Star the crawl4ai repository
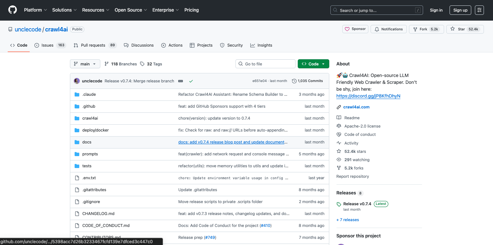The width and height of the screenshot is (493, 245). (x=465, y=29)
